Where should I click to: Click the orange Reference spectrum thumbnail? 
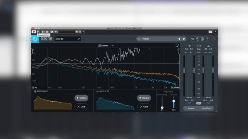[53, 103]
